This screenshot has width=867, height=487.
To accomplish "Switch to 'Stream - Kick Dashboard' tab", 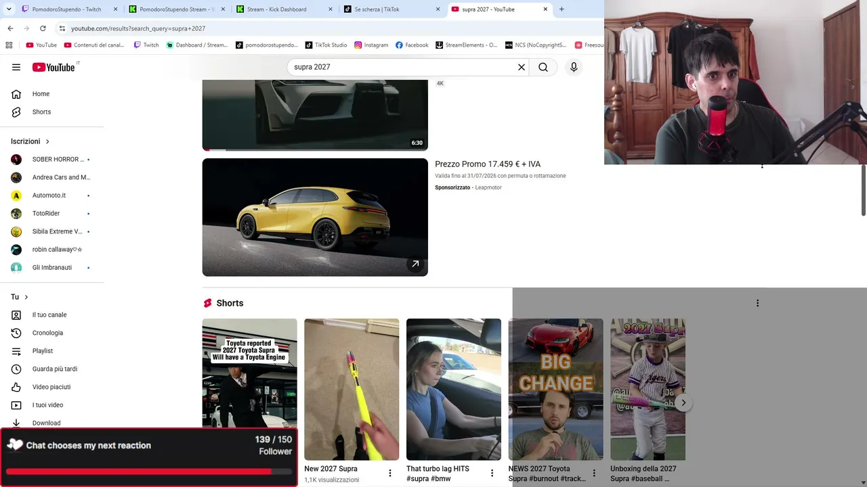I will click(x=284, y=9).
